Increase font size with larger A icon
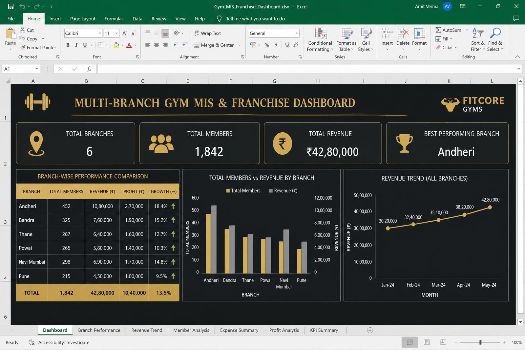525x350 pixels. 124,33
